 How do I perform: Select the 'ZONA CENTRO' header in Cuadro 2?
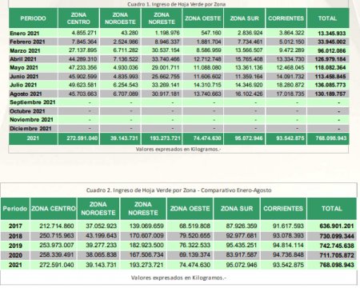(x=54, y=209)
